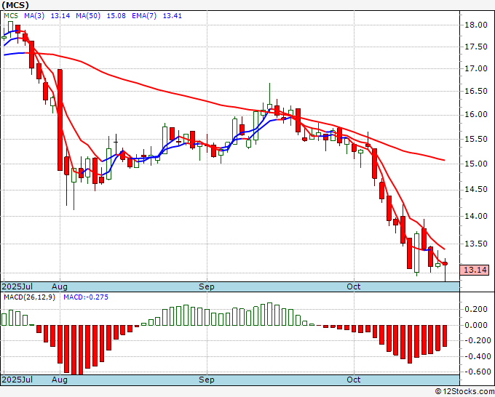Image resolution: width=495 pixels, height=397 pixels.
Task: Click the MACD(26,12,9) label
Action: point(29,297)
